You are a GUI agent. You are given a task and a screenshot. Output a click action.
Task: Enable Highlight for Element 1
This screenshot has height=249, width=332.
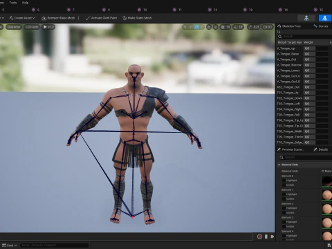click(x=284, y=194)
